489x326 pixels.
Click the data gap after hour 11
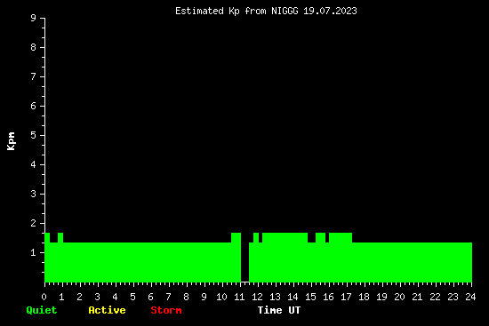(244, 262)
